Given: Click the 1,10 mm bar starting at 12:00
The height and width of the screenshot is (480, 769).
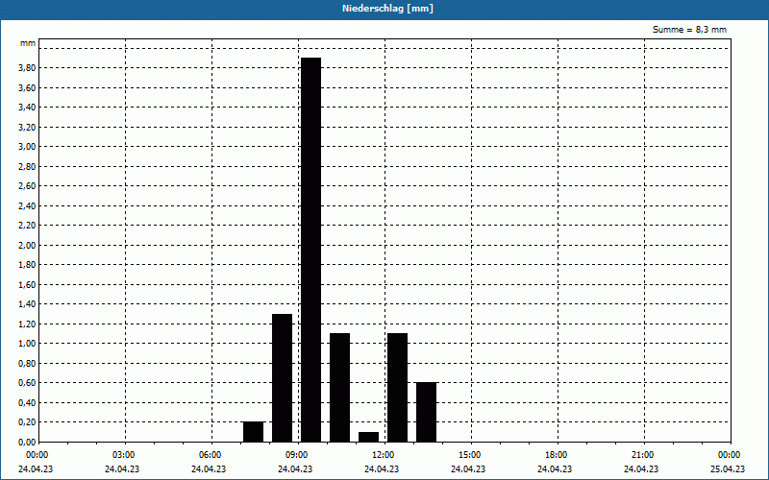Looking at the screenshot, I should (397, 388).
